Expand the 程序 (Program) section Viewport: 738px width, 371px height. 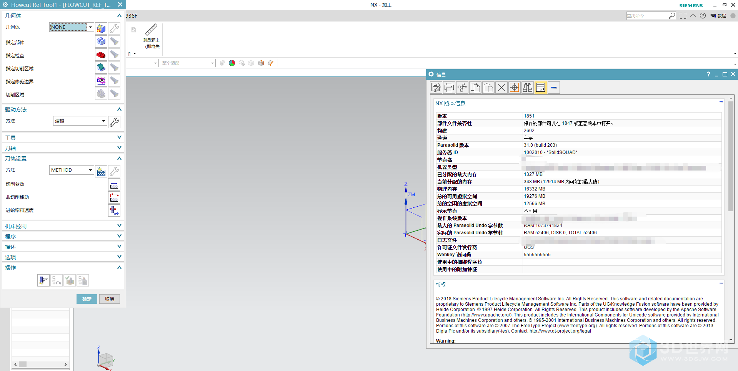[119, 236]
